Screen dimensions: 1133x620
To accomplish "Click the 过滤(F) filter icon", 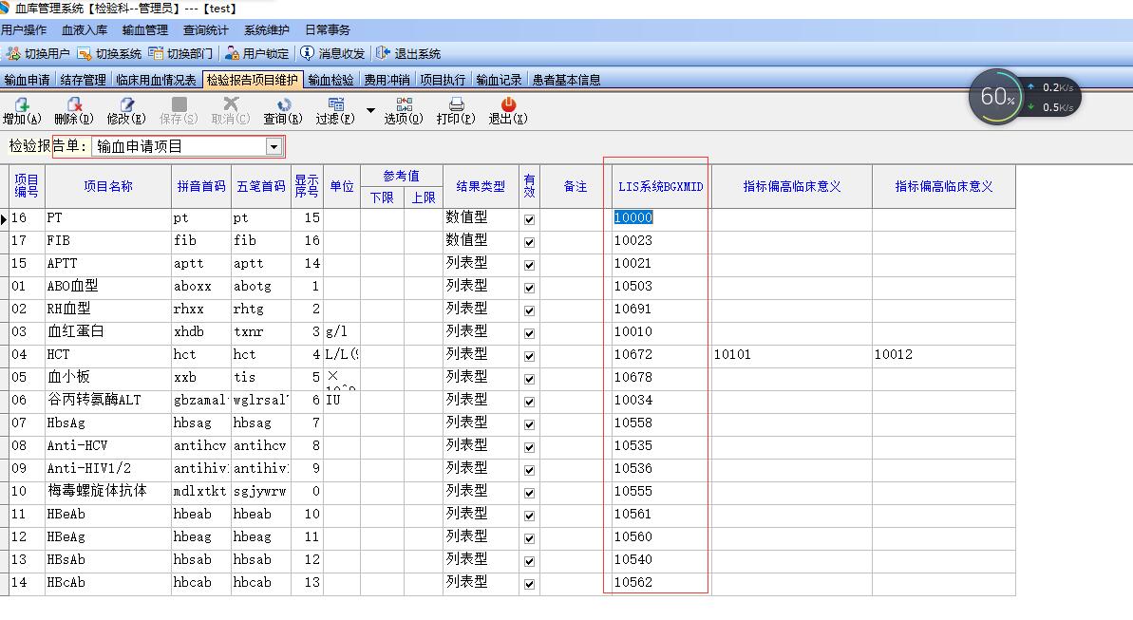I will pyautogui.click(x=335, y=104).
